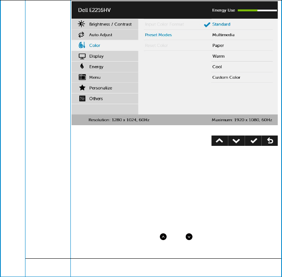
Task: Click the down arrow OSD button
Action: click(236, 141)
